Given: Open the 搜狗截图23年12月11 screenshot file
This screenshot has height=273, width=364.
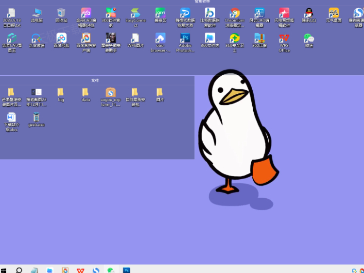Looking at the screenshot, I should 36,97.
